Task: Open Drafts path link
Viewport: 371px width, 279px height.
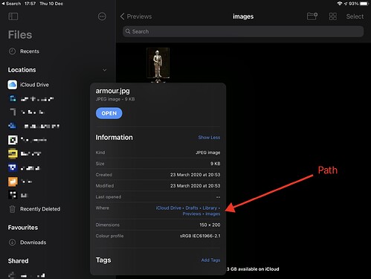Action: coord(192,208)
